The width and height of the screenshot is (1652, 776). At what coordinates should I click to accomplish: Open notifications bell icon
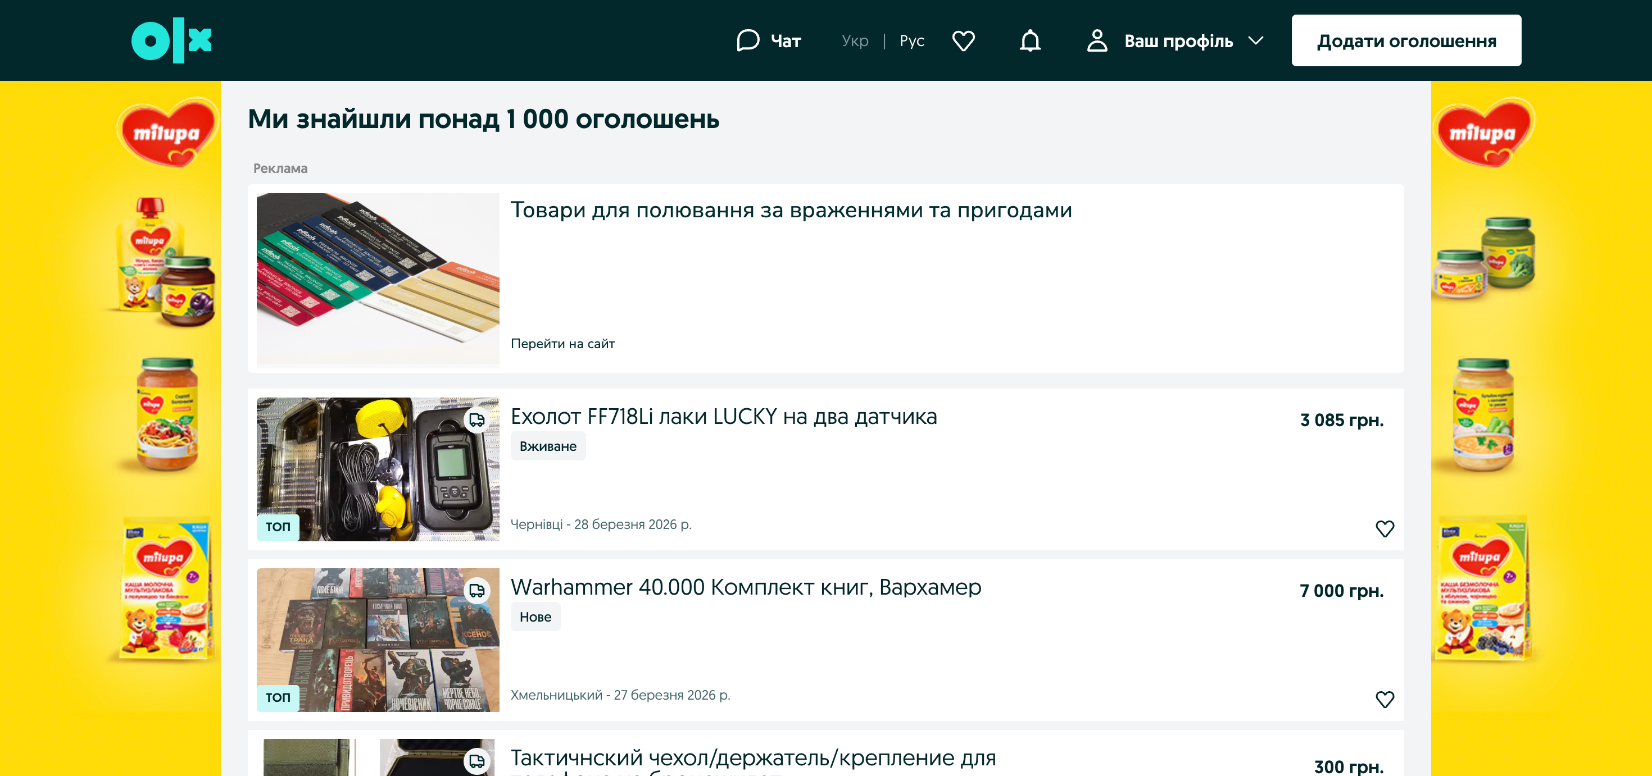(1030, 40)
